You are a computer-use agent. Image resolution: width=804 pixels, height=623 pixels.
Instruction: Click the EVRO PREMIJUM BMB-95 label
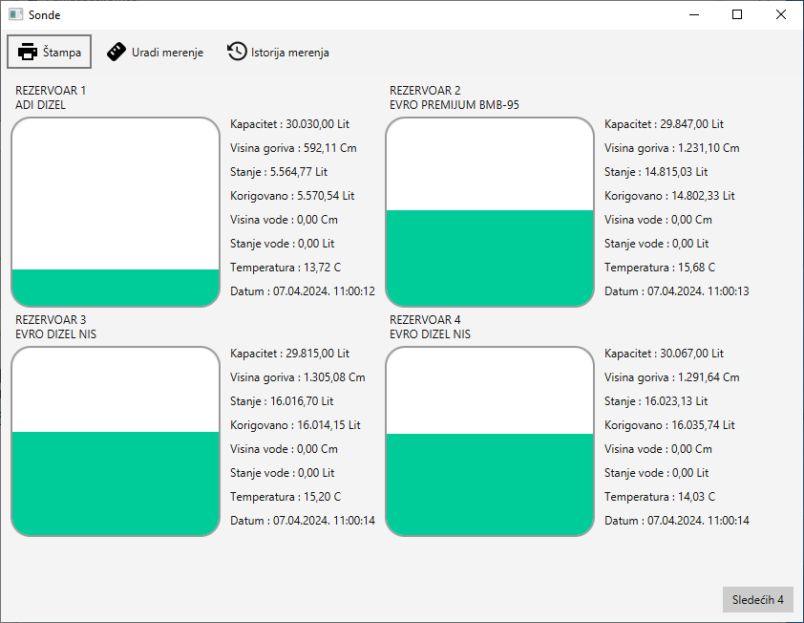(454, 105)
